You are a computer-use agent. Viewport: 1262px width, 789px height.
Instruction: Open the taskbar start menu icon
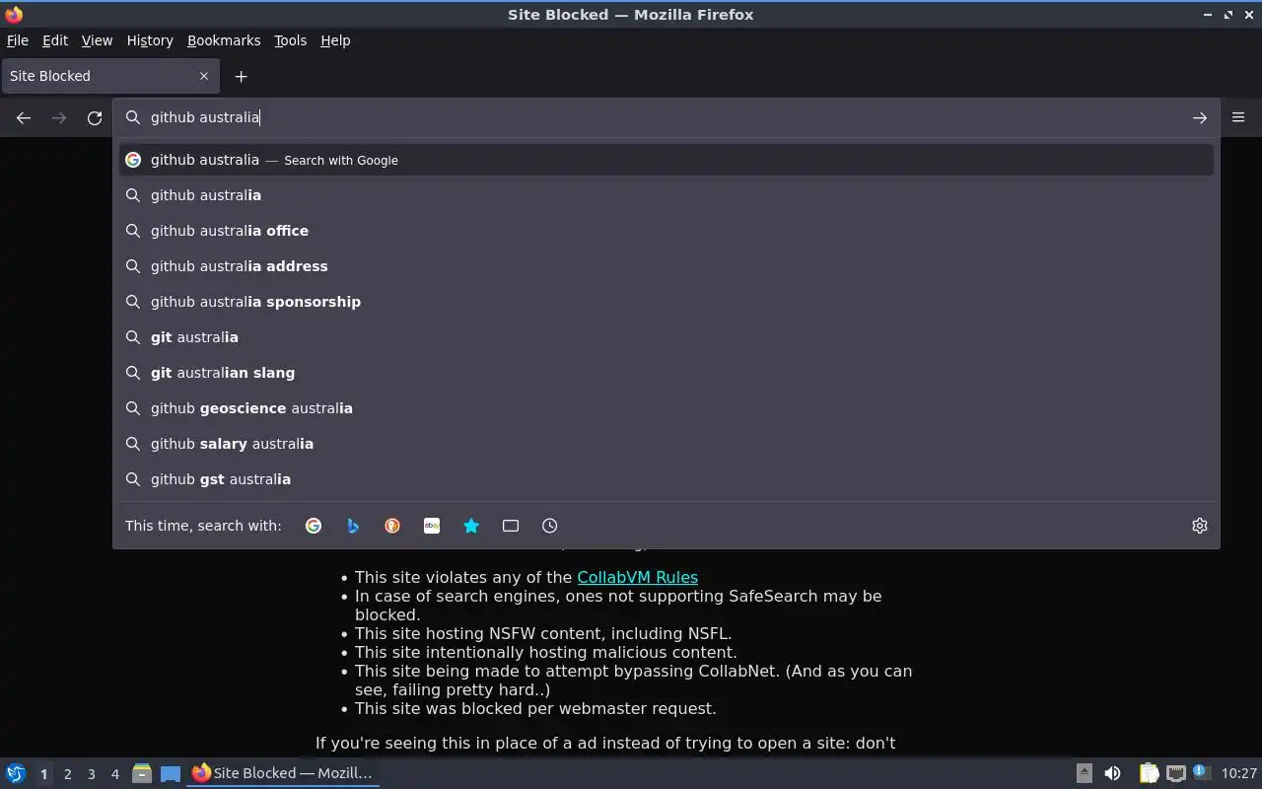(16, 773)
